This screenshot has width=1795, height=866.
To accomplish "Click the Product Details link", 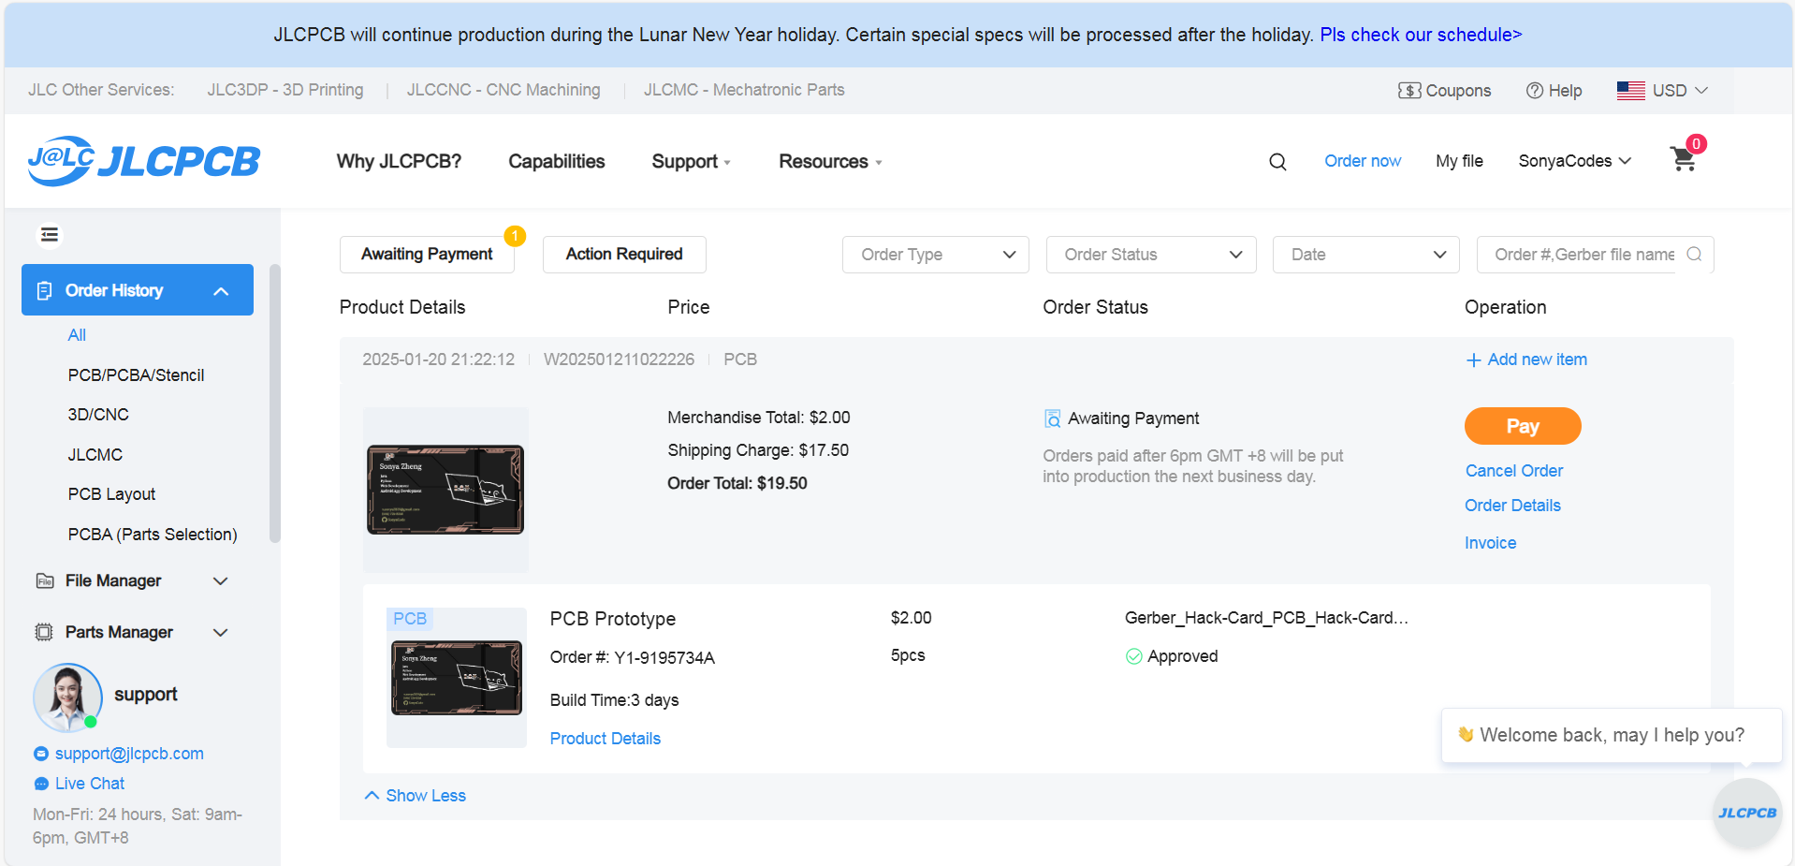I will coord(605,739).
